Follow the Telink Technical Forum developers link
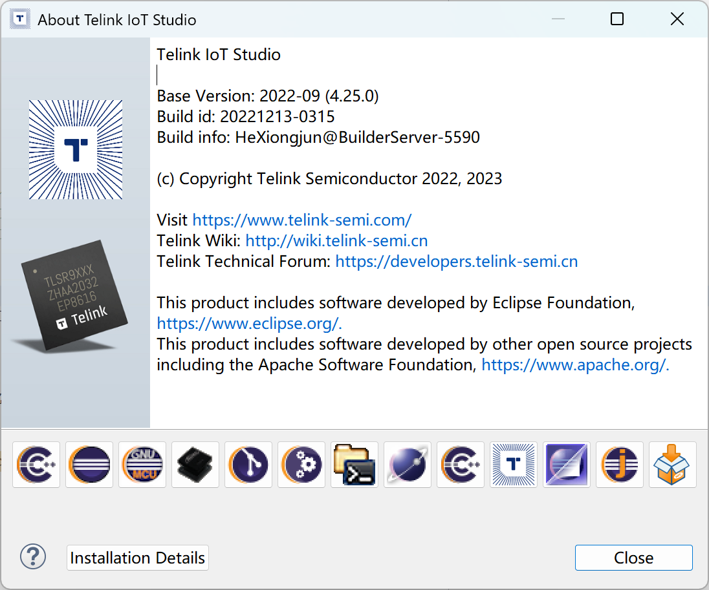 pos(456,262)
